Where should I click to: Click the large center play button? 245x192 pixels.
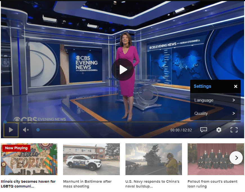pyautogui.click(x=123, y=70)
